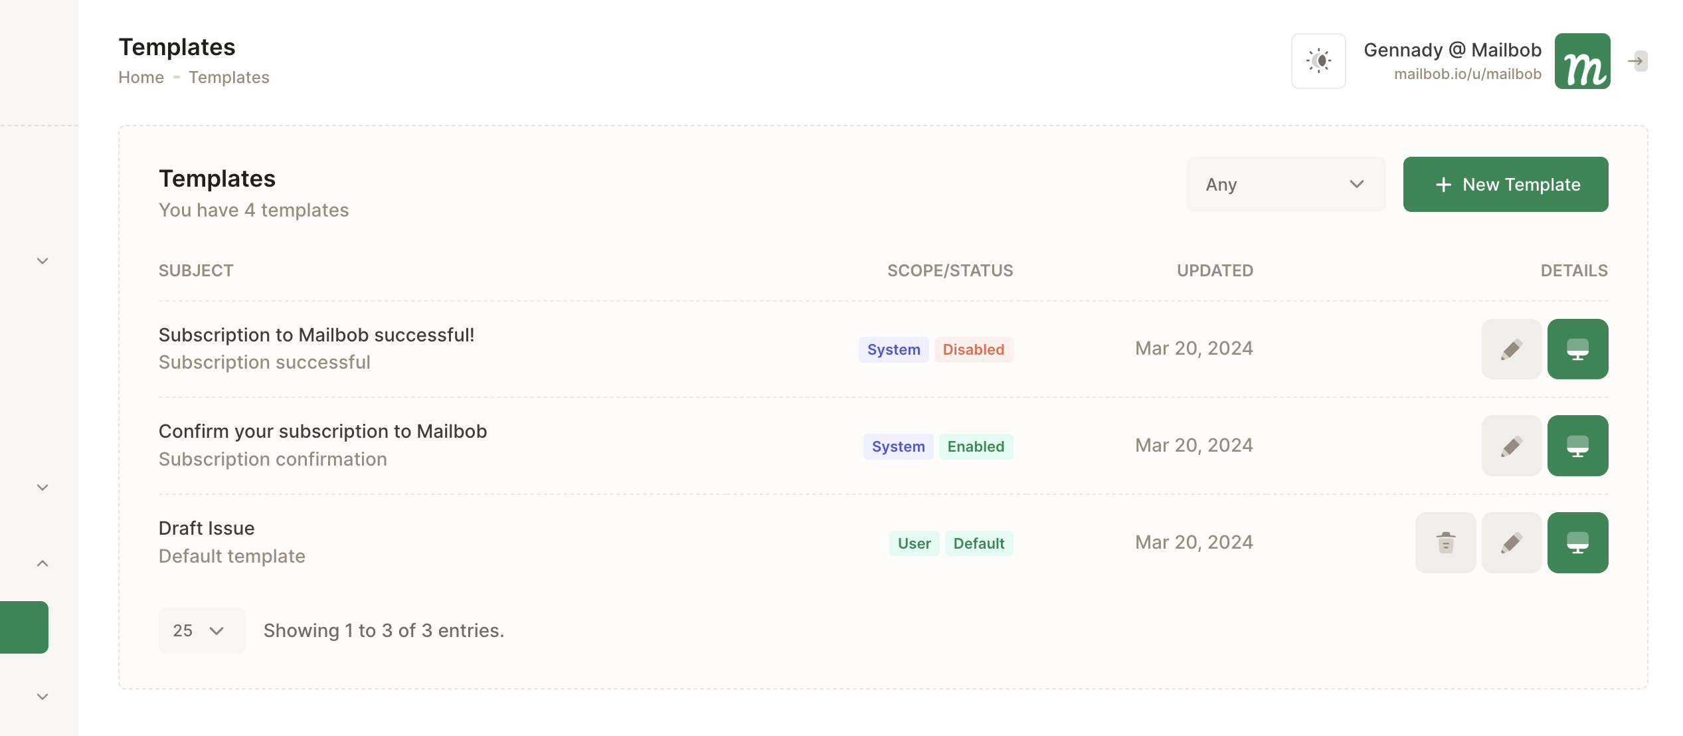Edit the 'Subscription to Mailbob successful!' template

click(1511, 349)
